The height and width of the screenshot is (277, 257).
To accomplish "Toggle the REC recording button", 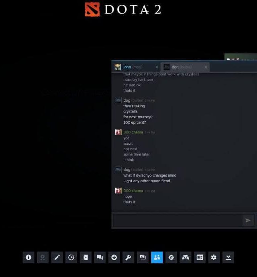I will pos(200,257).
